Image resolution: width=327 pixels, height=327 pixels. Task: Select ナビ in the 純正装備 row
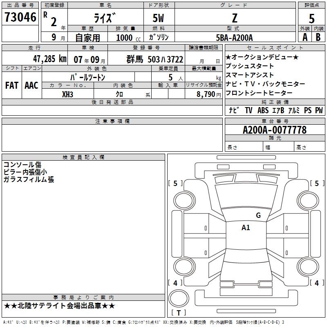[234, 110]
